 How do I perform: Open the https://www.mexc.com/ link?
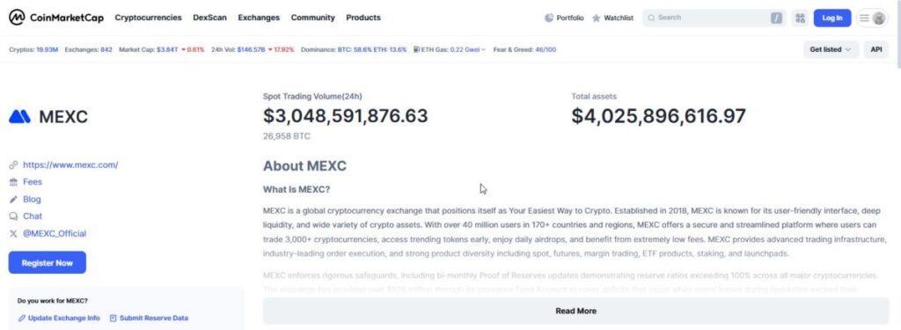click(70, 165)
